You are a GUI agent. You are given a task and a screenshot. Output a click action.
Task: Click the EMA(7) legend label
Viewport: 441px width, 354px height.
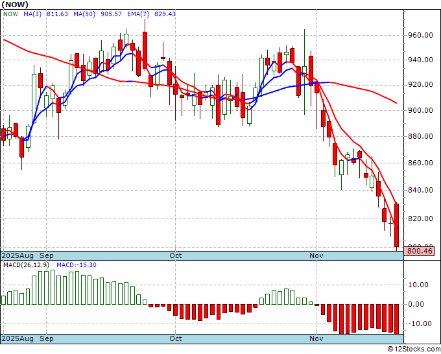138,14
